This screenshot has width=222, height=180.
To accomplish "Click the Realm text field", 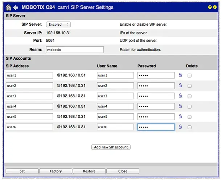I will 75,50.
